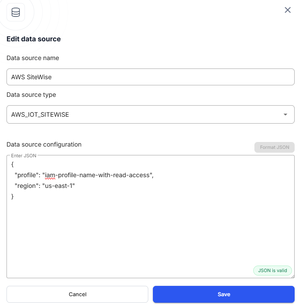The image size is (300, 305).
Task: Click empty area inside the JSON editor
Action: click(150, 233)
